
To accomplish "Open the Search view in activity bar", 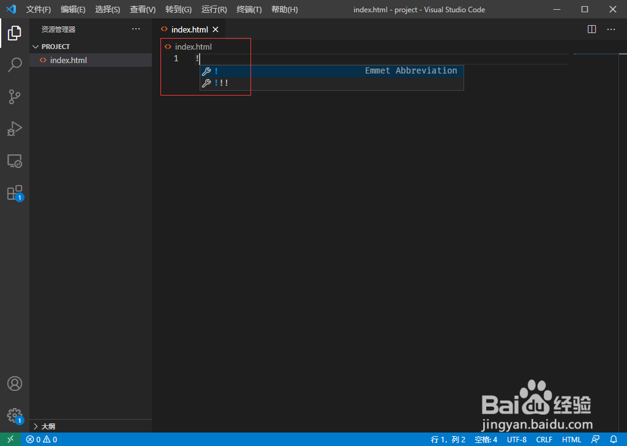I will (x=15, y=64).
